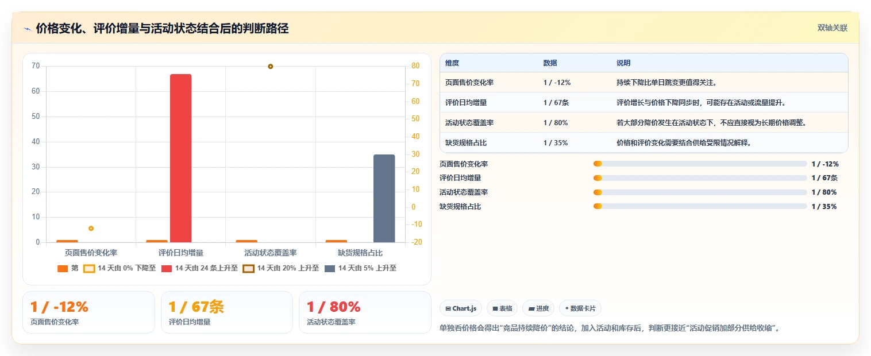This screenshot has width=871, height=356.
Task: Click table cell 活动状态覆盖率
Action: click(469, 123)
